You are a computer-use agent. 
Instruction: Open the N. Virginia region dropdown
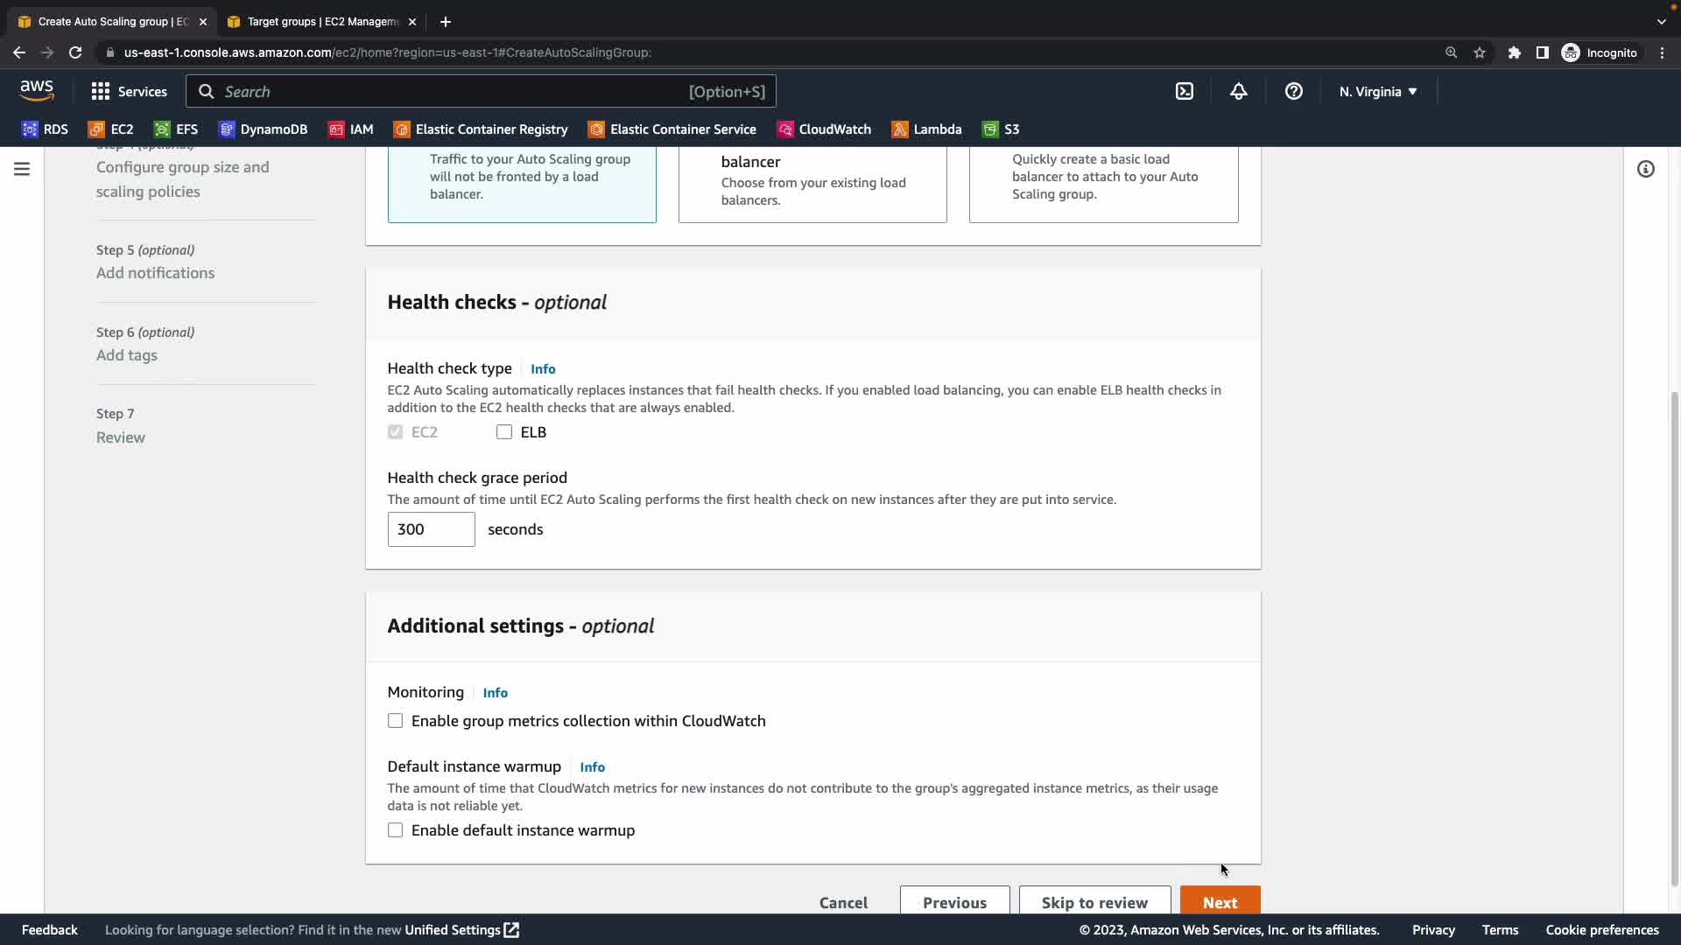[1377, 91]
